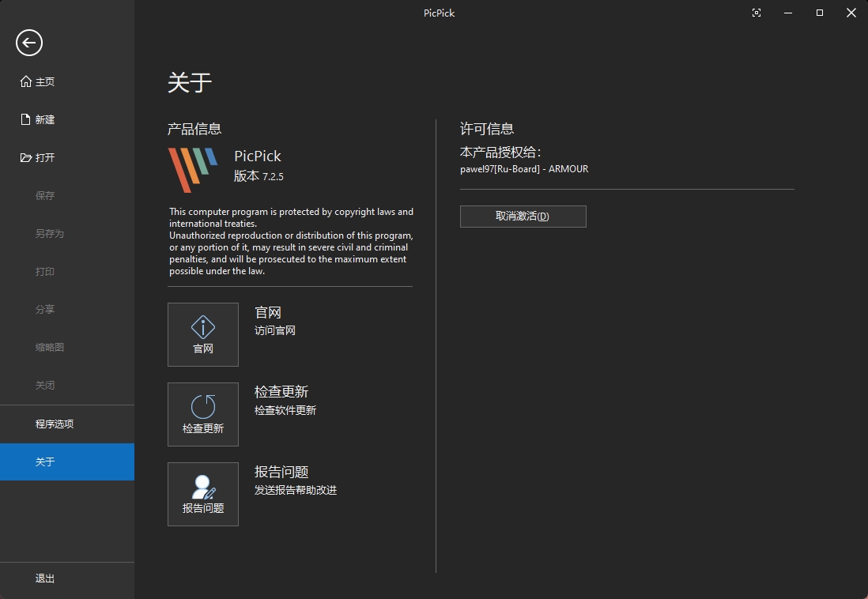
Task: Click licensee text pawel97[Ru-Board] - ARMOUR
Action: (x=524, y=169)
